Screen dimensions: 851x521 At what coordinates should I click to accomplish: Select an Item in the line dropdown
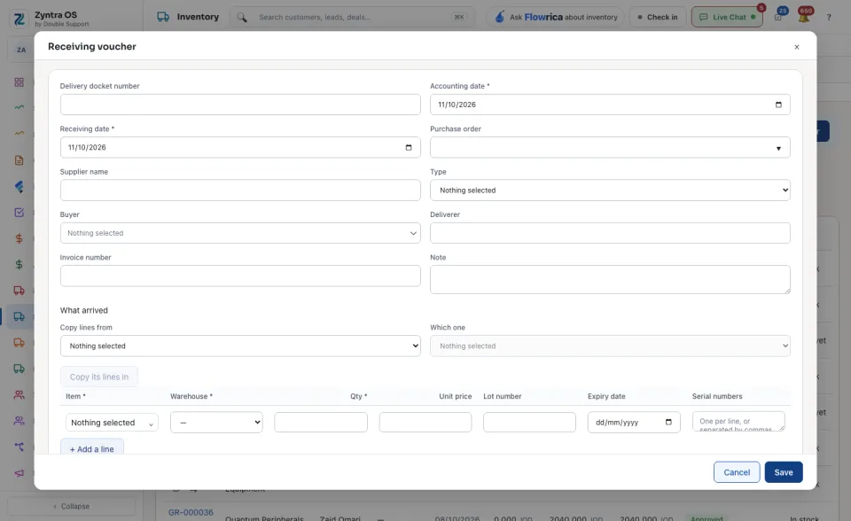point(112,423)
